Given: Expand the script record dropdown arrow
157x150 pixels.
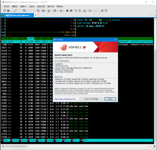Looking at the screenshot, I should 92,11.
